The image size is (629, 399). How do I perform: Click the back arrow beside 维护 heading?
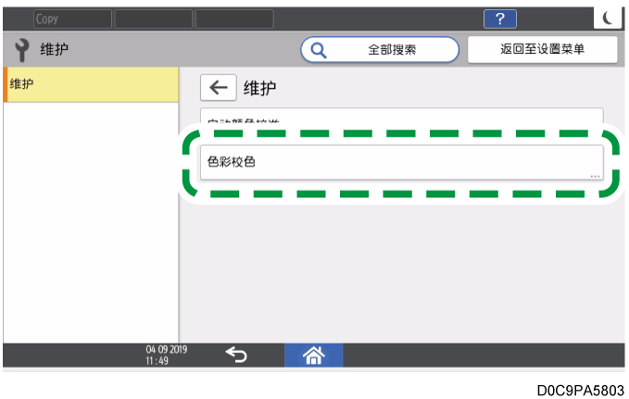click(218, 88)
